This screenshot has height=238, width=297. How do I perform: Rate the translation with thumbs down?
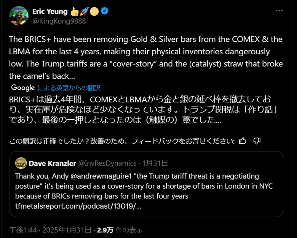(x=257, y=141)
